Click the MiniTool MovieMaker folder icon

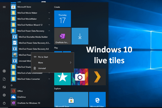pyautogui.click(x=13, y=19)
